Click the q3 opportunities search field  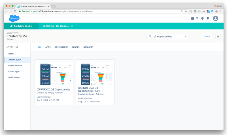coord(167,37)
